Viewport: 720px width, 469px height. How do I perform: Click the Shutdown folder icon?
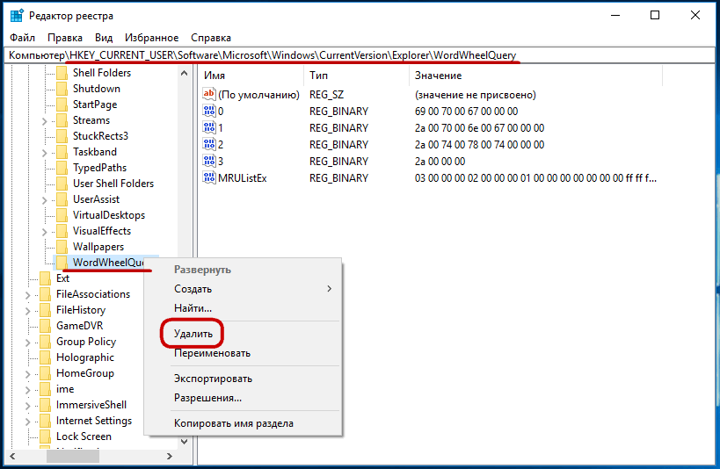coord(62,89)
